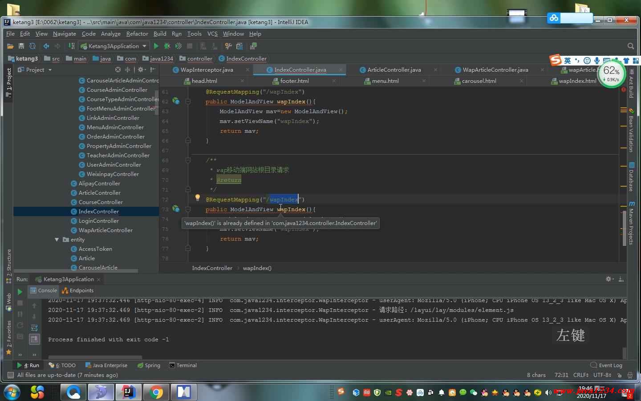Image resolution: width=641 pixels, height=401 pixels.
Task: Click the Build project toolbar icon
Action: pos(71,46)
